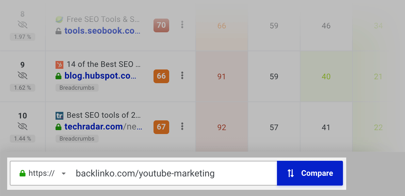This screenshot has width=405, height=196.
Task: Click the green padlock next to techradar.com
Action: [x=58, y=127]
